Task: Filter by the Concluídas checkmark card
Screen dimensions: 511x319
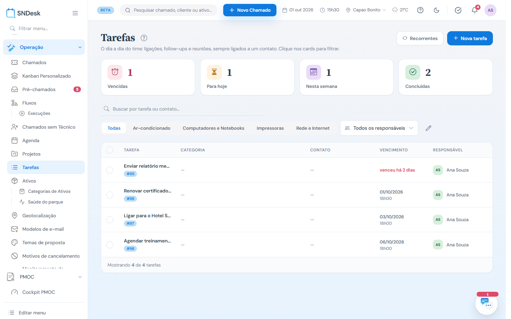Action: 446,77
